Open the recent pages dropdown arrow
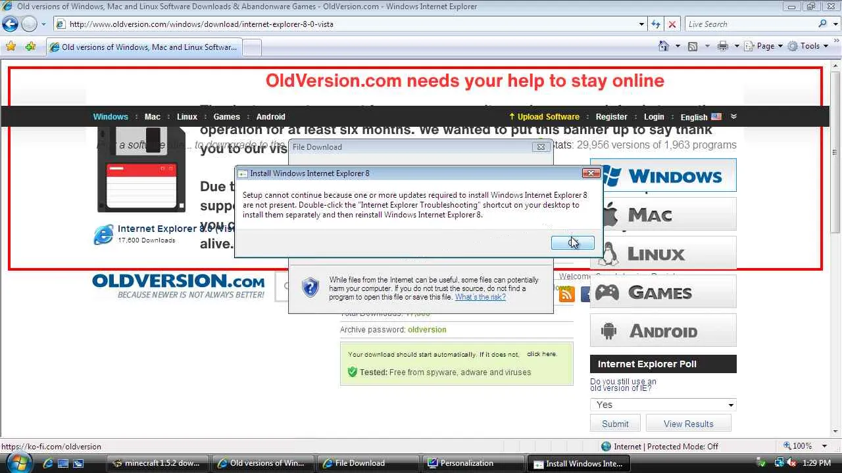 (x=43, y=24)
